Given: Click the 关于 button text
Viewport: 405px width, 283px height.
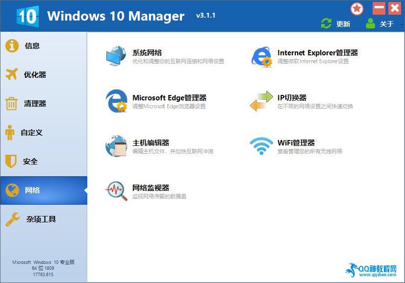Looking at the screenshot, I should coord(387,24).
